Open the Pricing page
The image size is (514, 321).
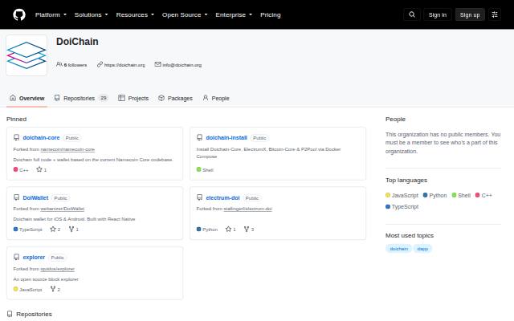tap(271, 14)
